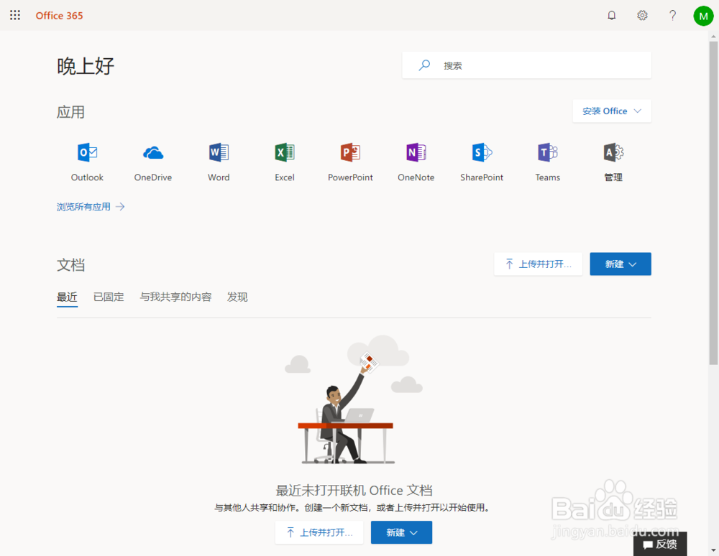Switch to the 已固定 tab
This screenshot has width=719, height=556.
pos(109,297)
